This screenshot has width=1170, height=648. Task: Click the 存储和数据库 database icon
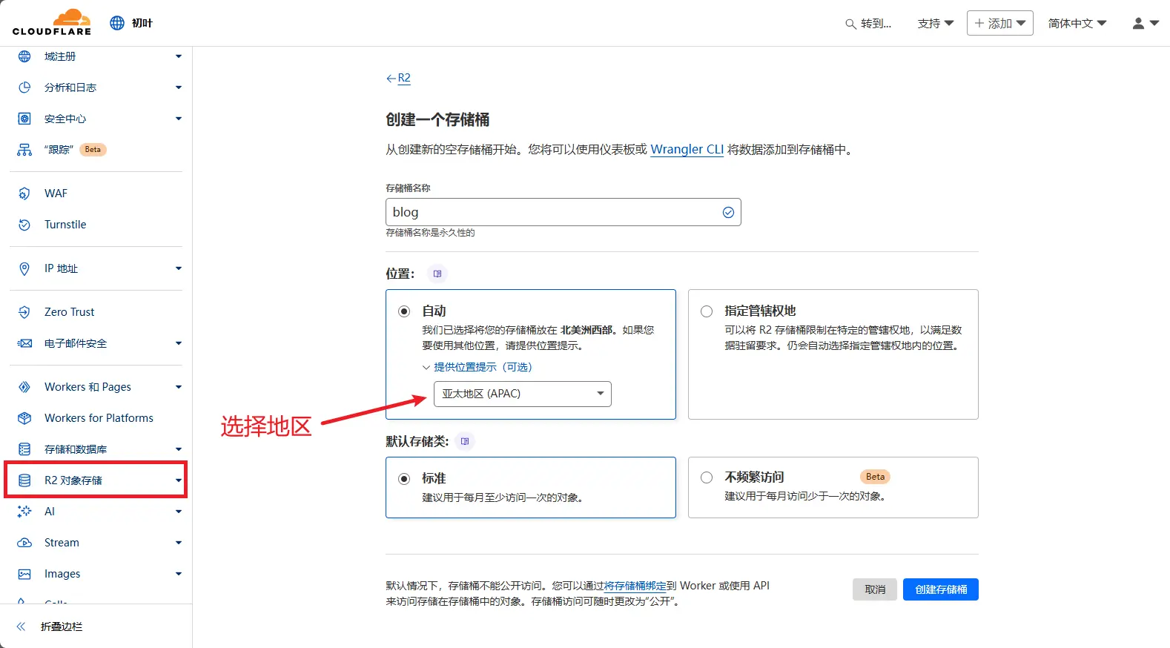tap(24, 449)
